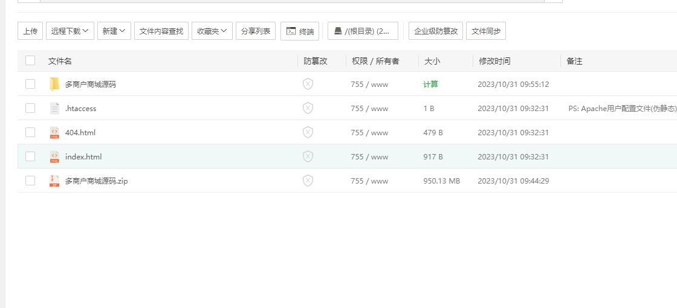Click the 950.13 MB size value

click(442, 181)
